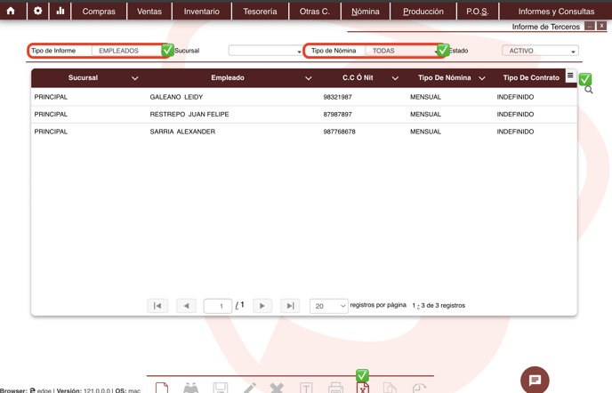Expand the Empleado column chevron

[x=309, y=78]
